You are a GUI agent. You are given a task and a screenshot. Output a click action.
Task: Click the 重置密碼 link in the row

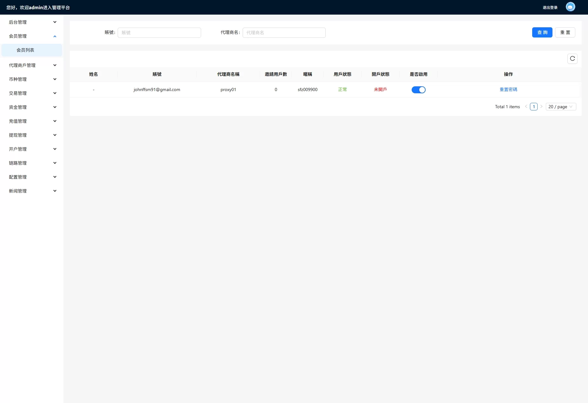click(508, 89)
